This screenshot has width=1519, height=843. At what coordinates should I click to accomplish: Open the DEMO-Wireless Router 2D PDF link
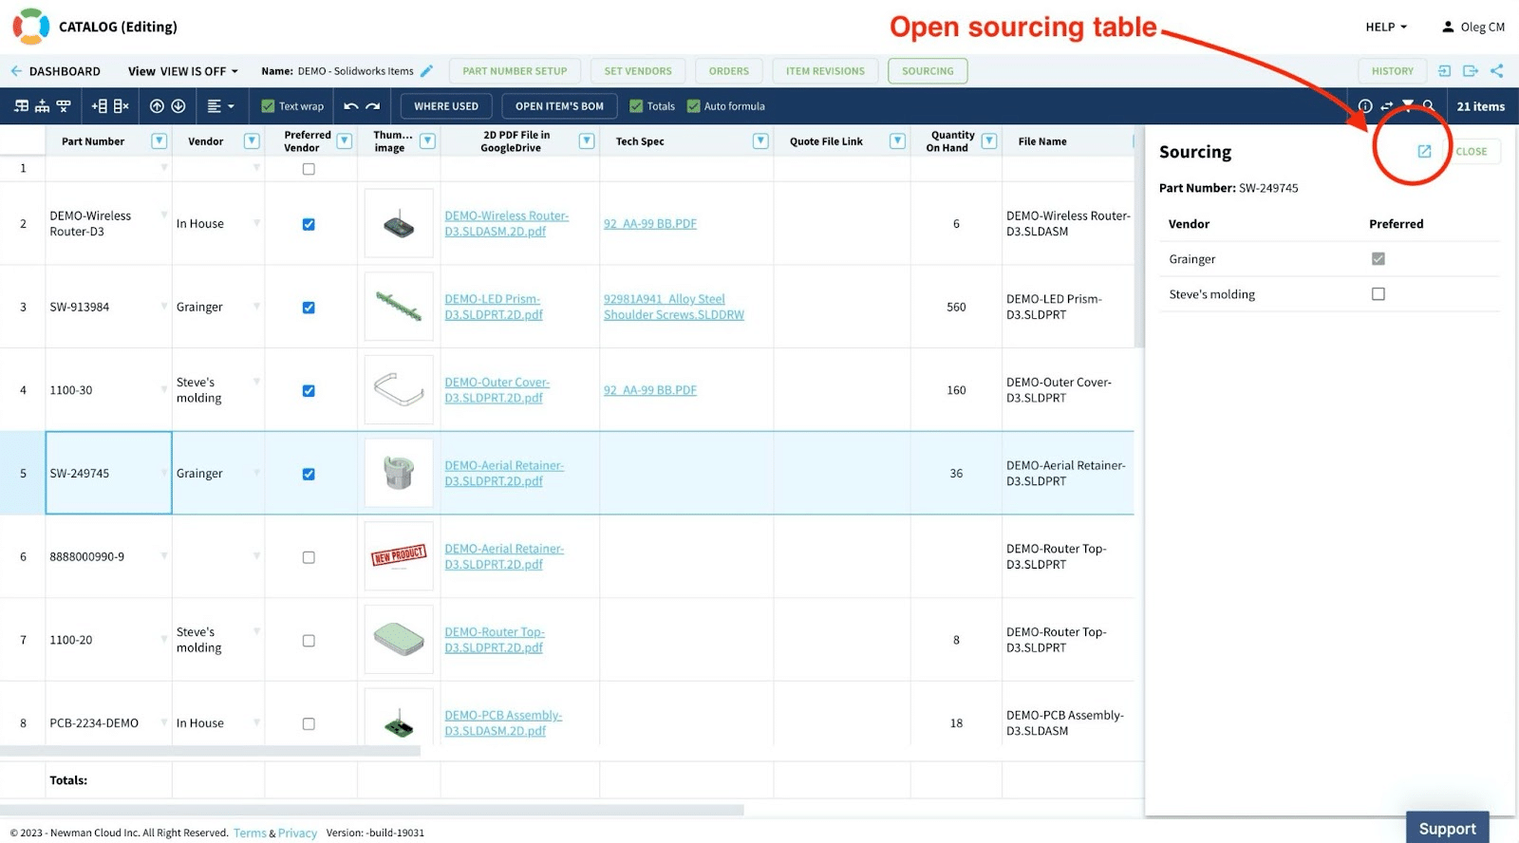[x=506, y=224]
